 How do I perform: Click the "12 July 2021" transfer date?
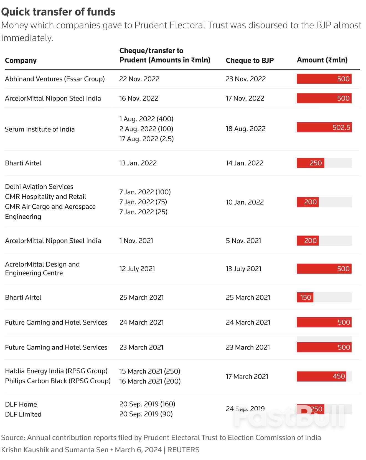(137, 269)
